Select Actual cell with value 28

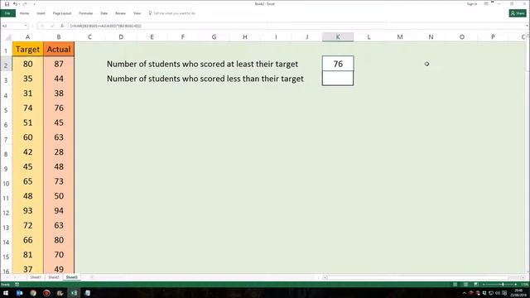pos(59,152)
